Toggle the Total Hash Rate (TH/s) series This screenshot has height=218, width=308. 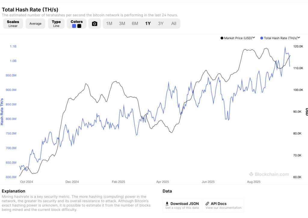pos(280,38)
